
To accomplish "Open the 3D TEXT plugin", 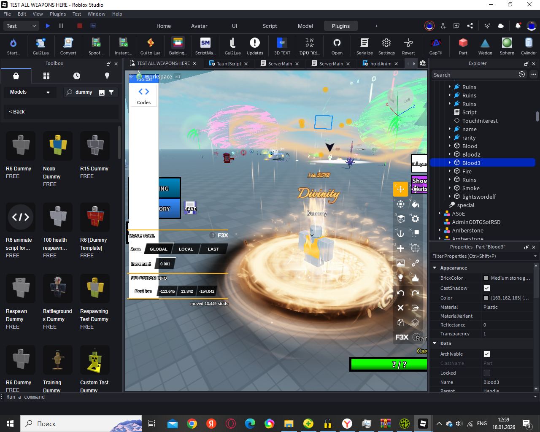I will tap(282, 46).
